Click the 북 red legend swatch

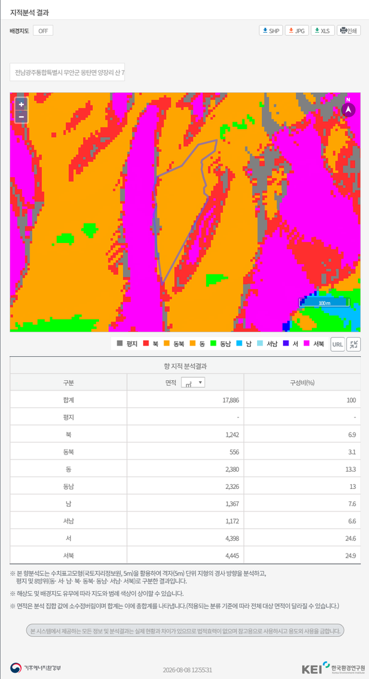[x=146, y=344]
